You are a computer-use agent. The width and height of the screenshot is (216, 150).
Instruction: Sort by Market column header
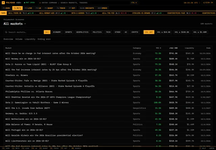point(8,48)
